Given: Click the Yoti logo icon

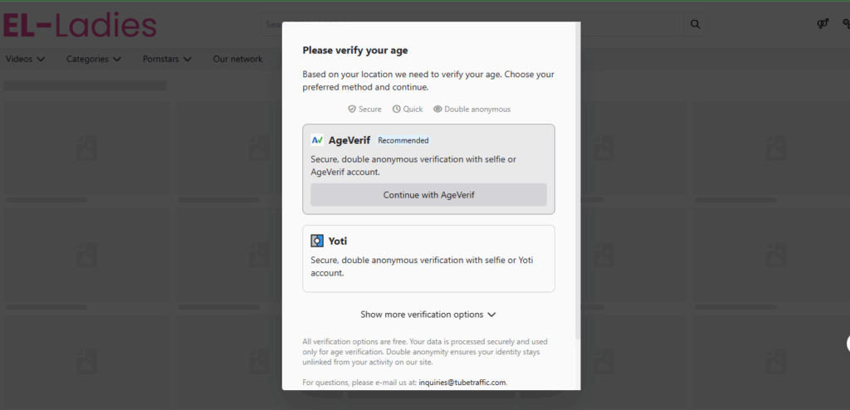Looking at the screenshot, I should 317,241.
